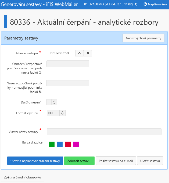
Task: Focus the Označení rozpočtové položky input field
Action: coord(68,64)
